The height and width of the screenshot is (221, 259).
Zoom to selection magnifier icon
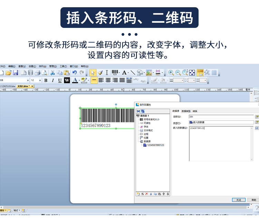[185, 73]
